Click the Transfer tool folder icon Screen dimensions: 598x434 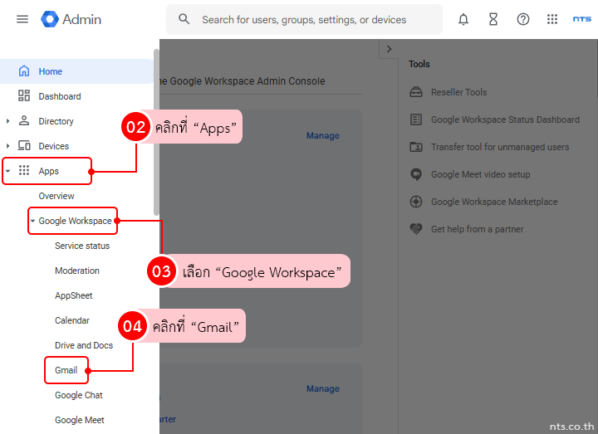pos(416,147)
